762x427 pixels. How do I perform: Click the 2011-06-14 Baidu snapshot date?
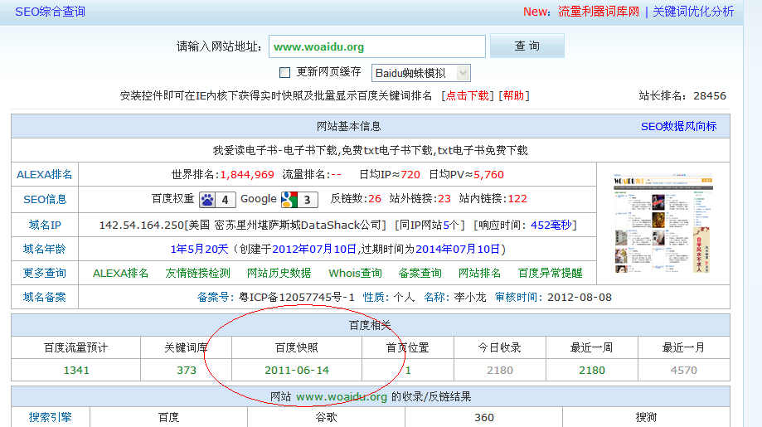pos(297,370)
